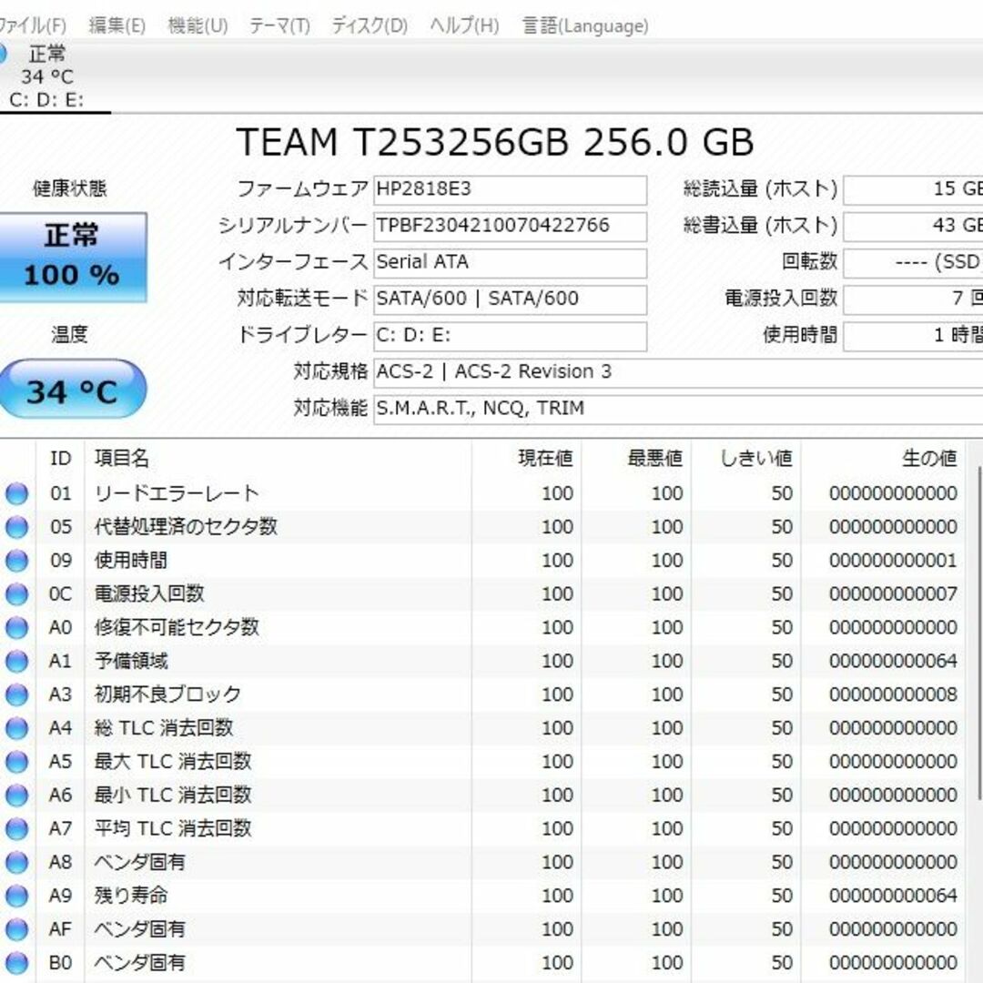Click status icon for 01 リードエラーレート
This screenshot has width=983, height=983.
point(17,493)
